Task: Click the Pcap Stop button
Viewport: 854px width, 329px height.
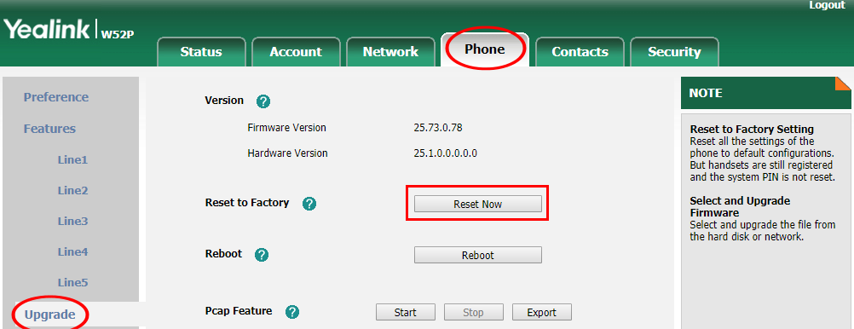Action: pyautogui.click(x=473, y=312)
